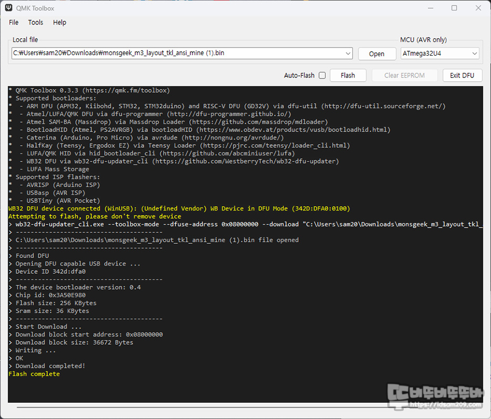Click the 'Opening DFU capable USB device' line

[75, 264]
